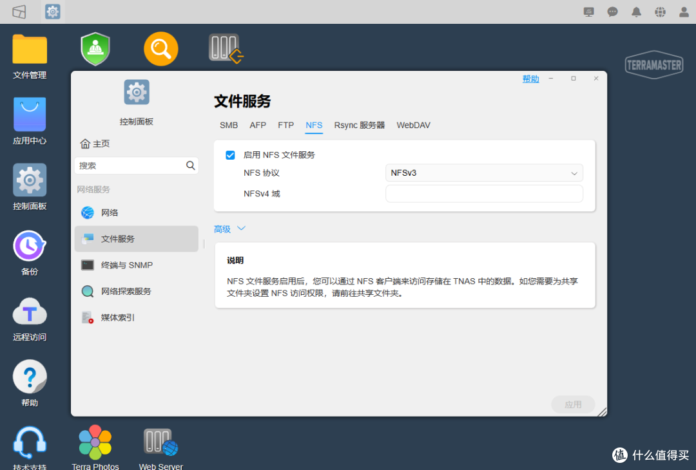This screenshot has width=696, height=470.
Task: Open the 技术支持 headset icon
Action: pos(30,442)
